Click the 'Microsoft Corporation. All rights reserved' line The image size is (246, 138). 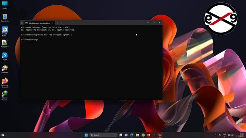coord(48,30)
